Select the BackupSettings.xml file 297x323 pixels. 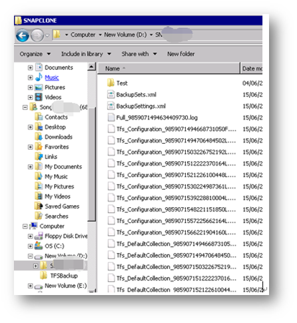click(141, 107)
